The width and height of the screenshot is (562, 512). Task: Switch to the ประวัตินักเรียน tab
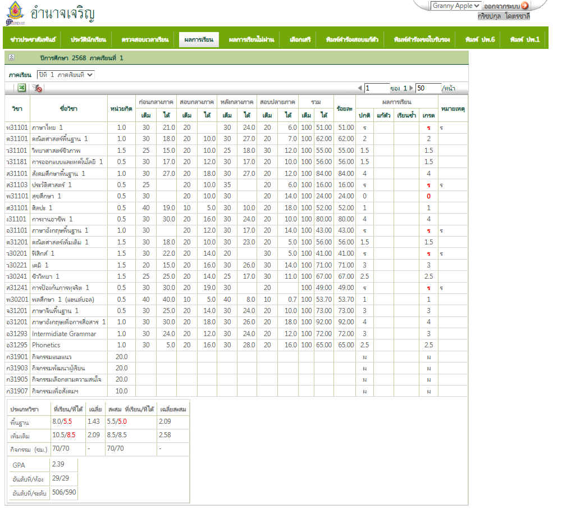pyautogui.click(x=88, y=40)
